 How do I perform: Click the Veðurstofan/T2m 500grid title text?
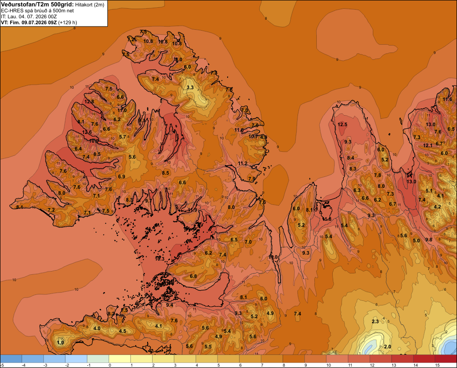click(x=37, y=5)
